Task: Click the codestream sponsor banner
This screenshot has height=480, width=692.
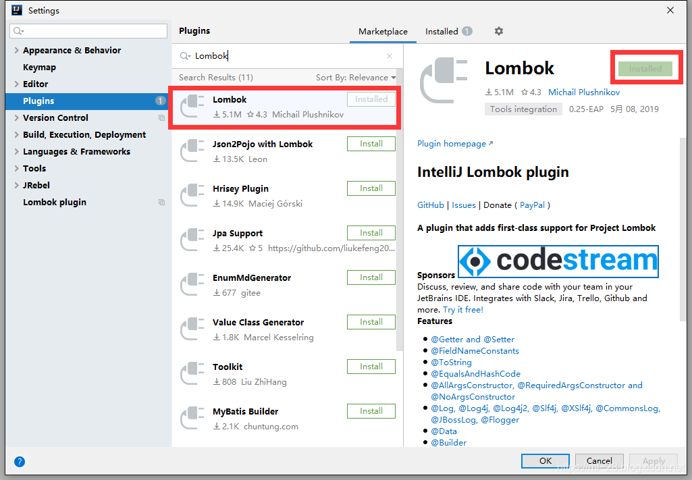Action: (558, 261)
